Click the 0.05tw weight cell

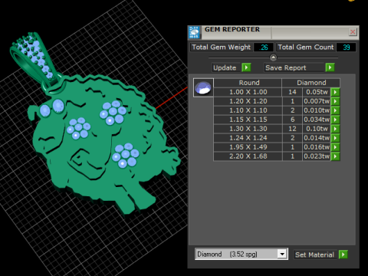317,92
